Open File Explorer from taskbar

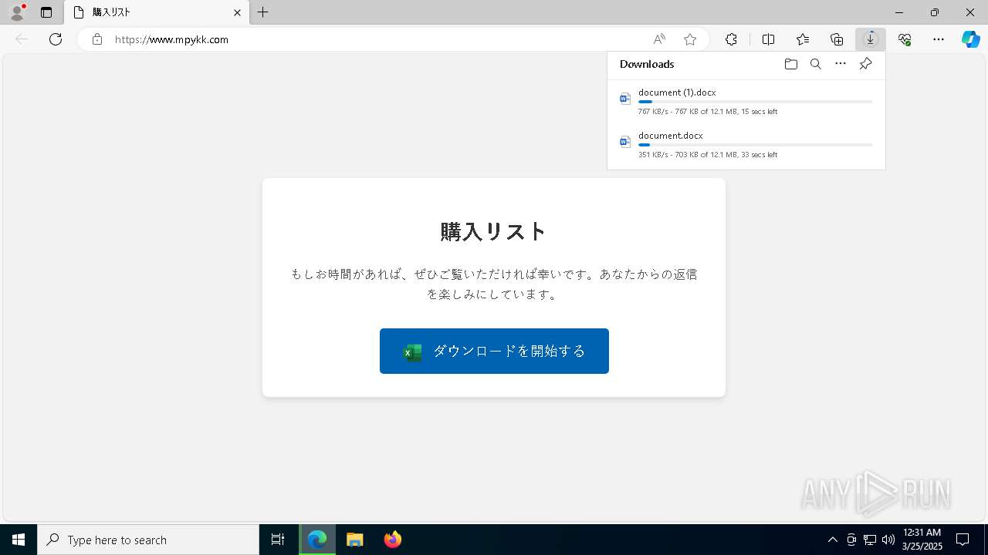click(355, 540)
